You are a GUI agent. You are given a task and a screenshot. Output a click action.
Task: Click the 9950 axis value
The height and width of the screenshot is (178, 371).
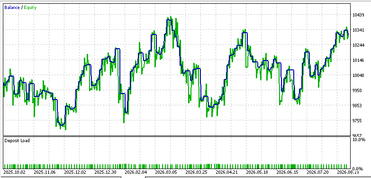(x=357, y=90)
